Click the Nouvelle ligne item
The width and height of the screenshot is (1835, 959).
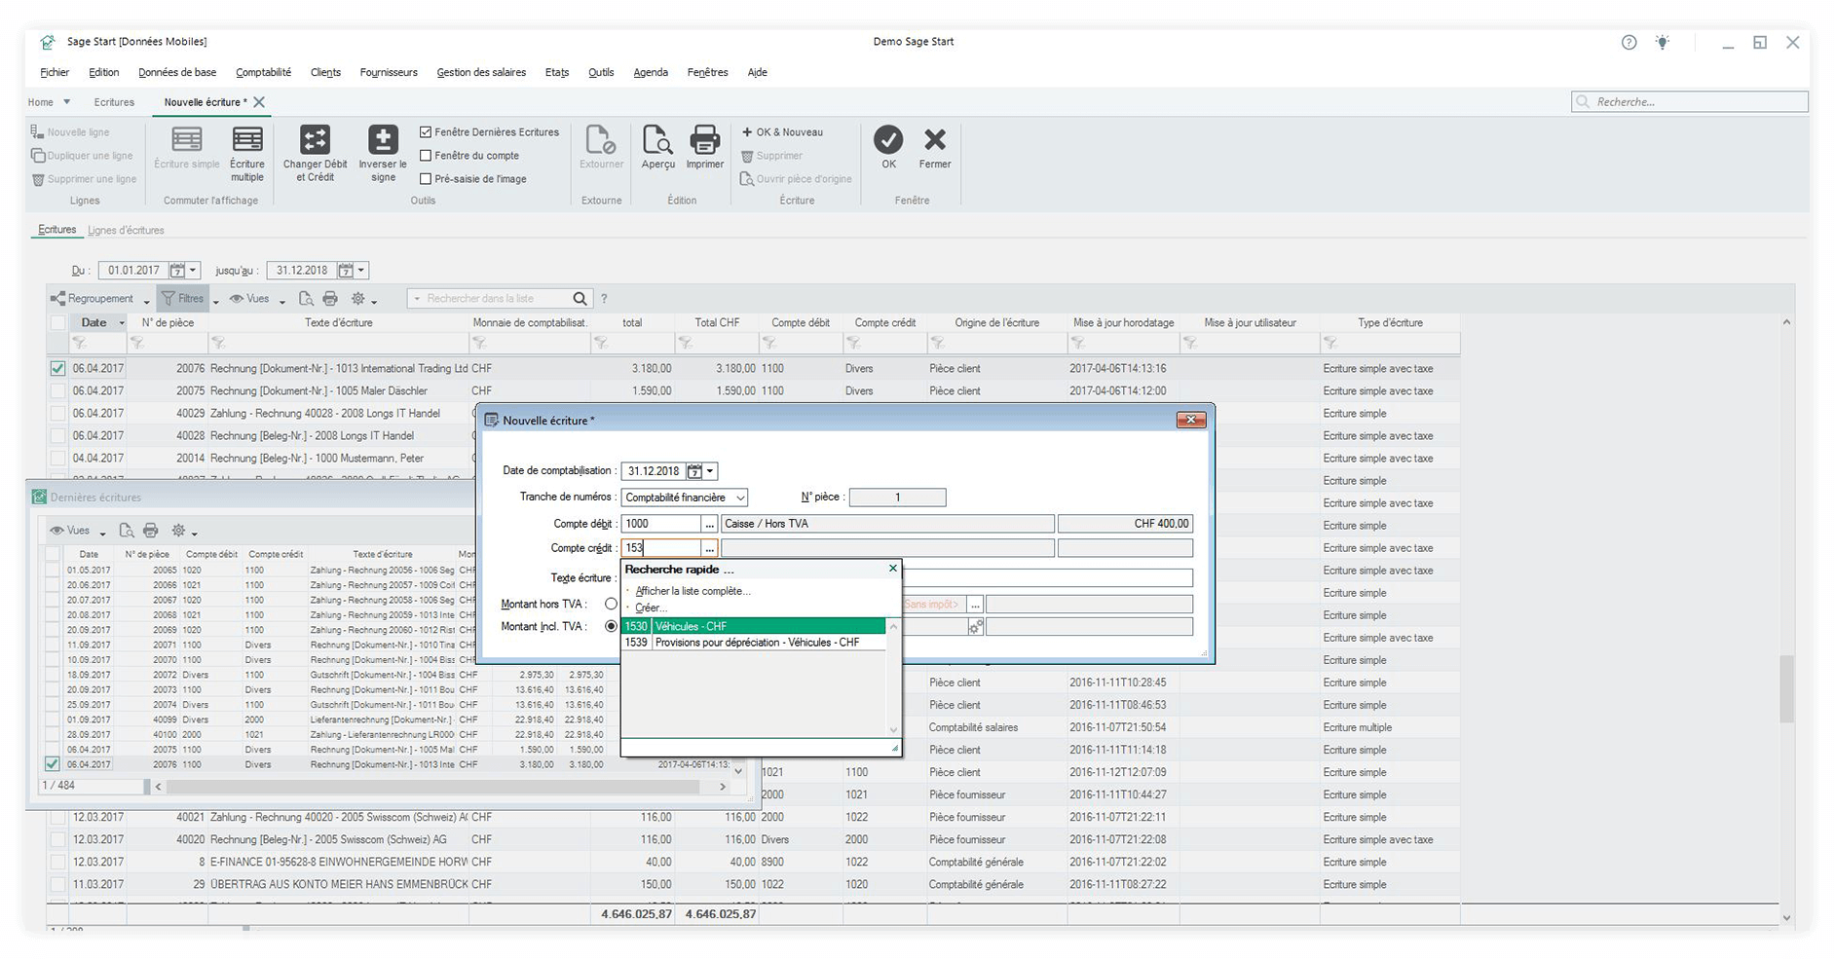tap(70, 132)
